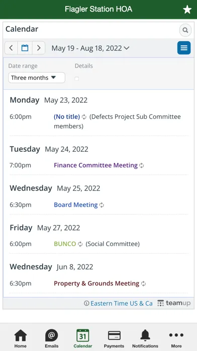The height and width of the screenshot is (351, 197).
Task: Open the Payments tab
Action: pos(114,339)
